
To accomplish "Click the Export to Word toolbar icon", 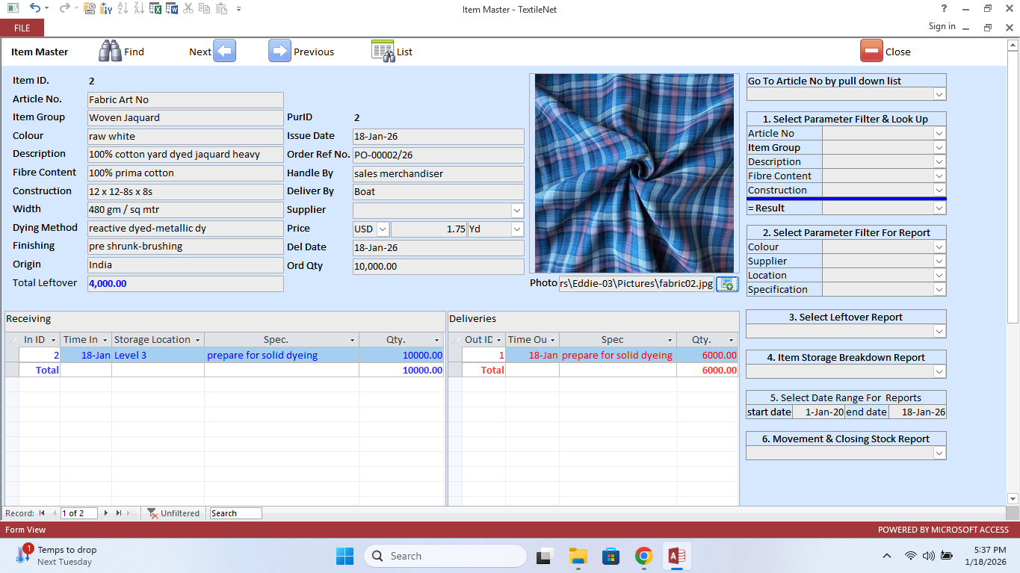I will coord(171,9).
